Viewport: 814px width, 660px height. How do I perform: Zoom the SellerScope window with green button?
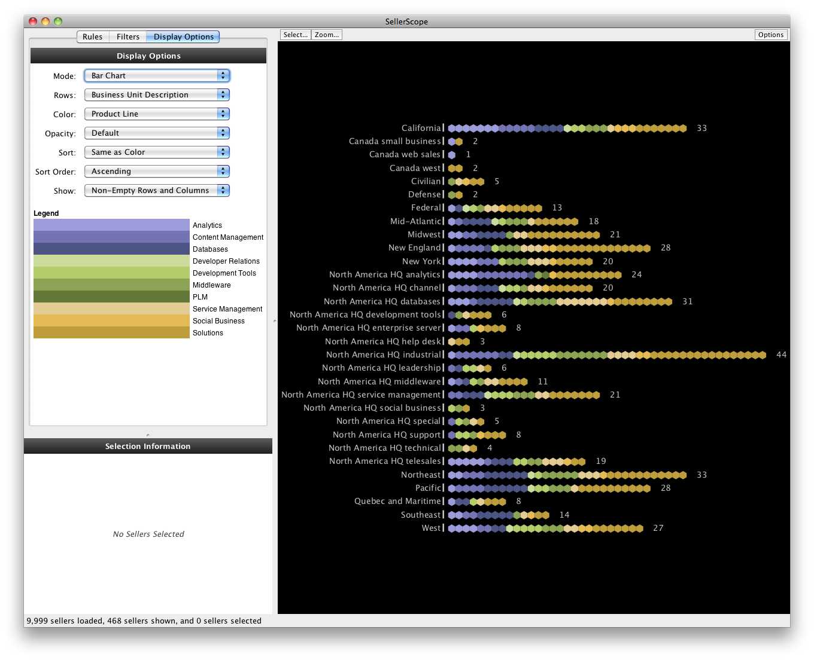pos(58,22)
